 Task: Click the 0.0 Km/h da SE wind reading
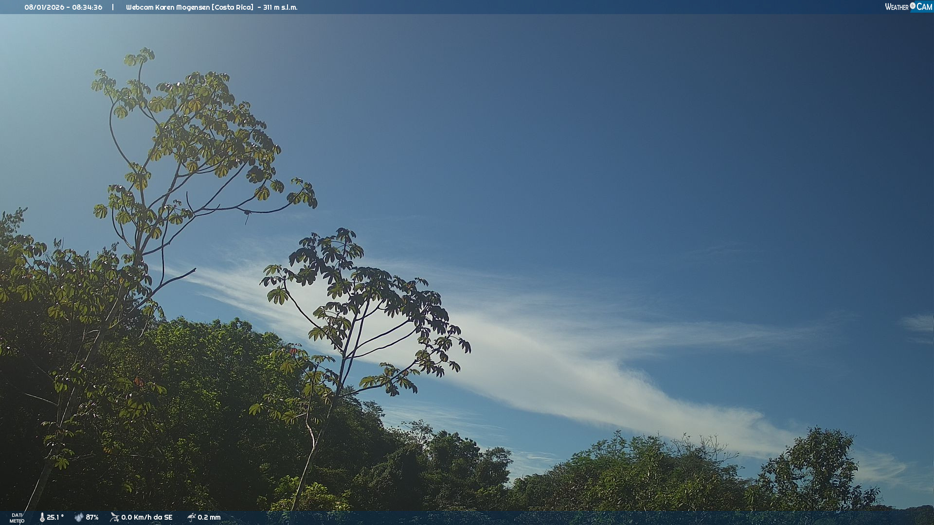tap(146, 517)
